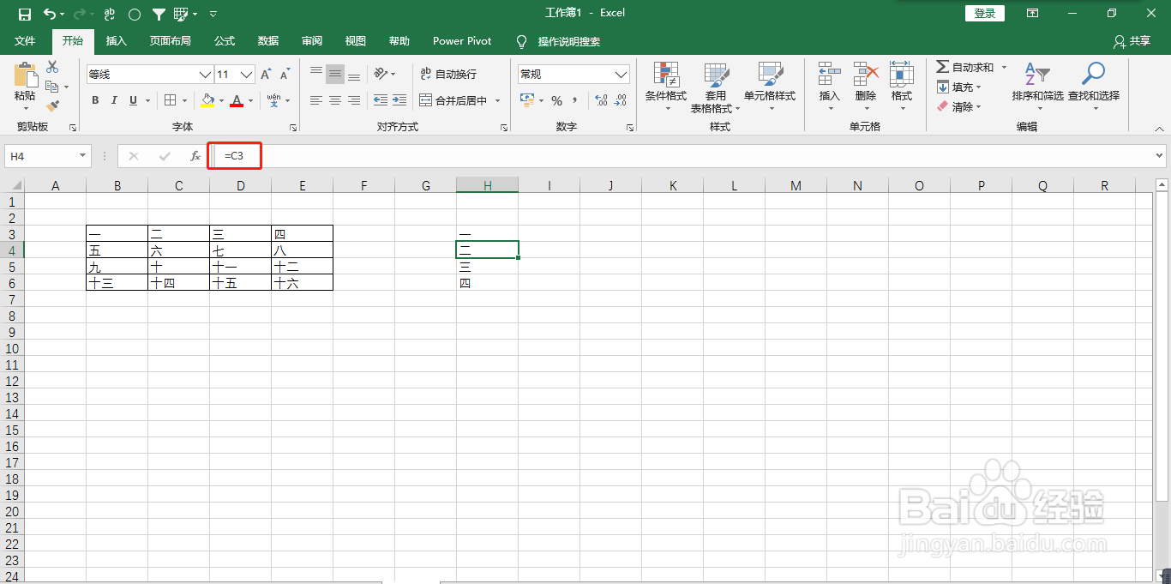1171x584 pixels.
Task: Open the Clear (清除) dropdown
Action: (x=959, y=106)
